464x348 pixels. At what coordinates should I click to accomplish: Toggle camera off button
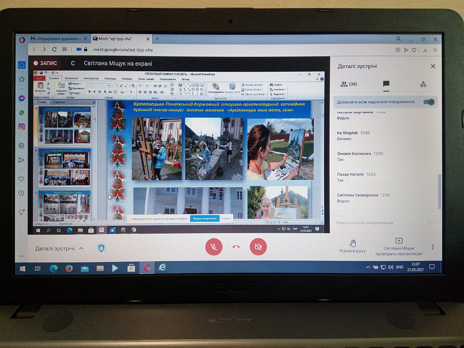(x=258, y=247)
